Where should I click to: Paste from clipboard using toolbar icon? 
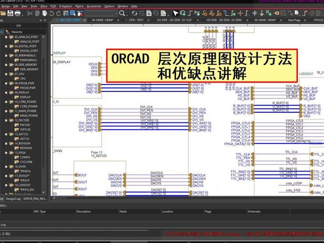pos(45,14)
